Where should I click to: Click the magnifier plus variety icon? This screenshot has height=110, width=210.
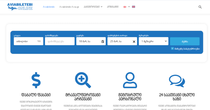coord(83,80)
